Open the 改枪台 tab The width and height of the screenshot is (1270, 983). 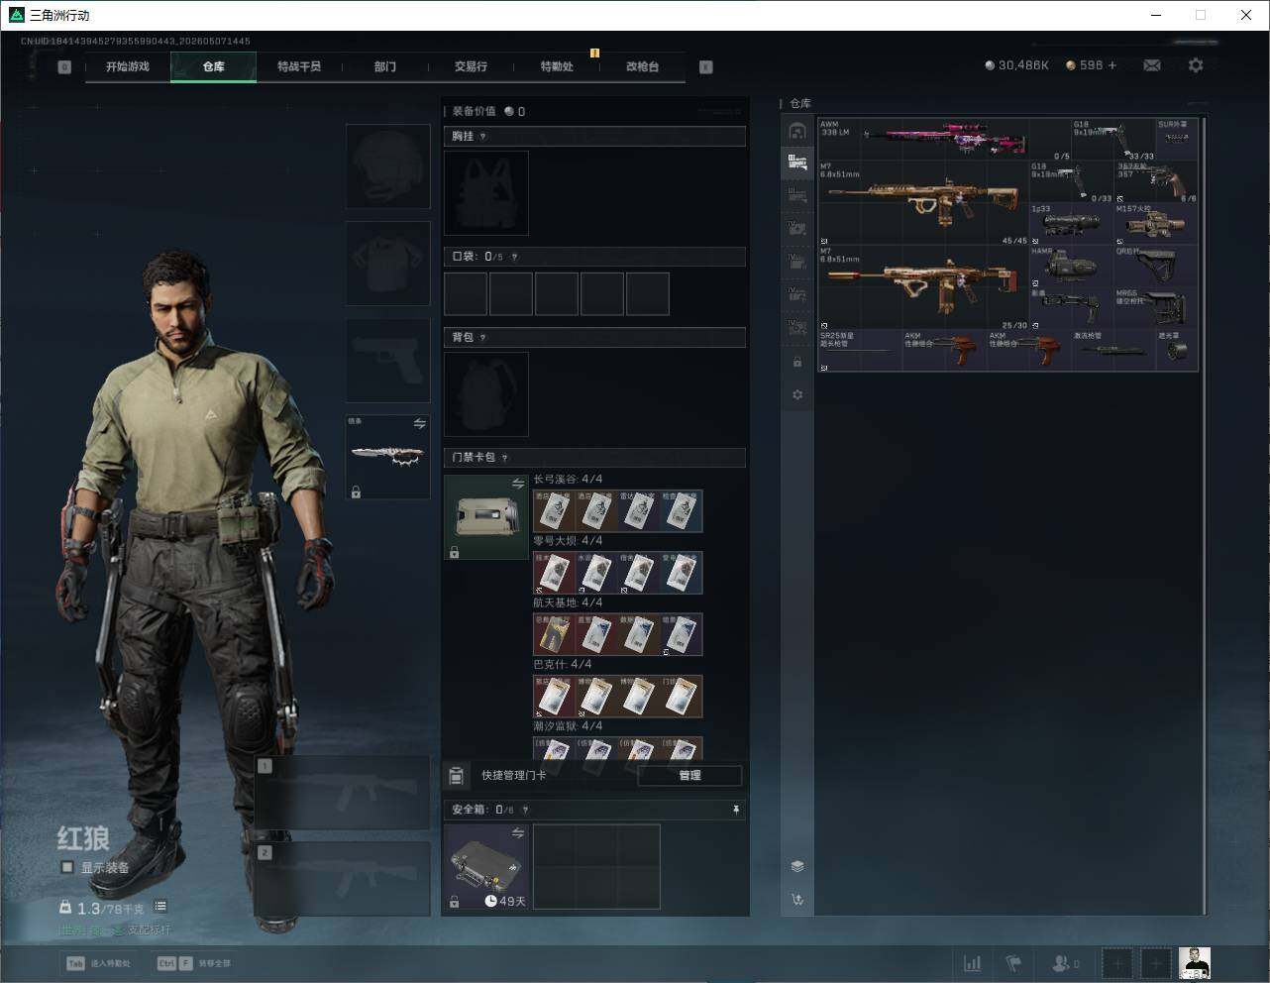pyautogui.click(x=642, y=66)
